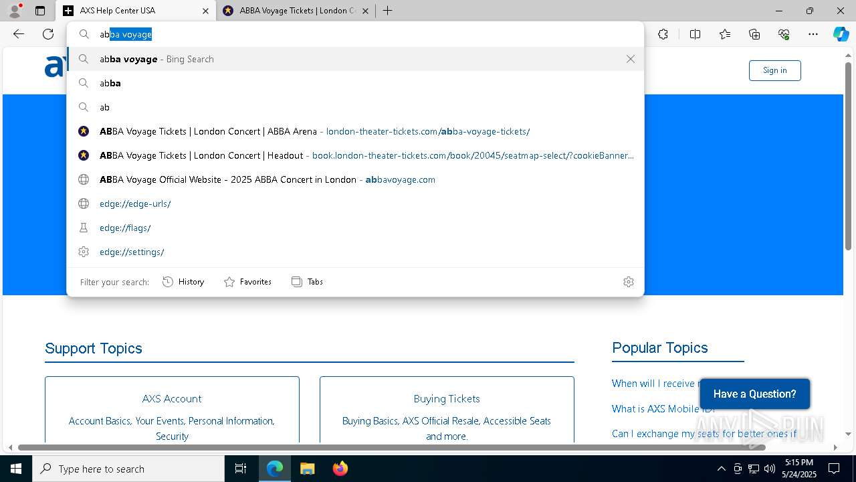Select 'abba voyage - Bing Search' suggestion
This screenshot has width=856, height=482.
[x=355, y=59]
